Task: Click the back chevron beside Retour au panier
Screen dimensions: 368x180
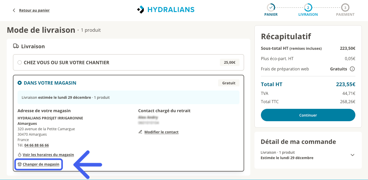Action: tap(14, 10)
